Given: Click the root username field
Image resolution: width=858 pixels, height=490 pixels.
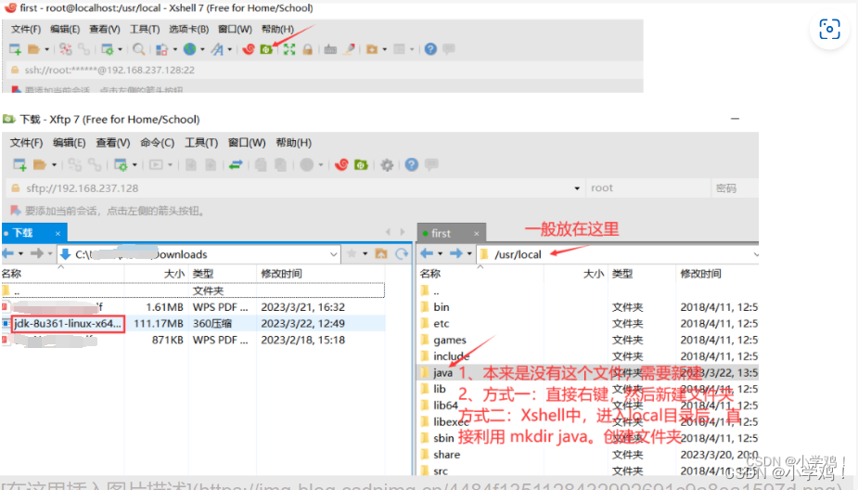Looking at the screenshot, I should click(x=647, y=188).
